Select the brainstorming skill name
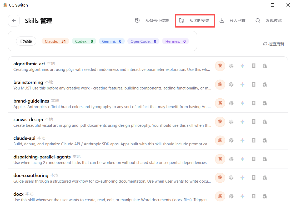This screenshot has width=296, height=207. tap(28, 82)
